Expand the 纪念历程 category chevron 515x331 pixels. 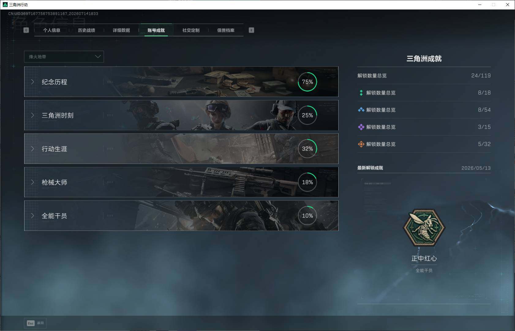tap(32, 82)
